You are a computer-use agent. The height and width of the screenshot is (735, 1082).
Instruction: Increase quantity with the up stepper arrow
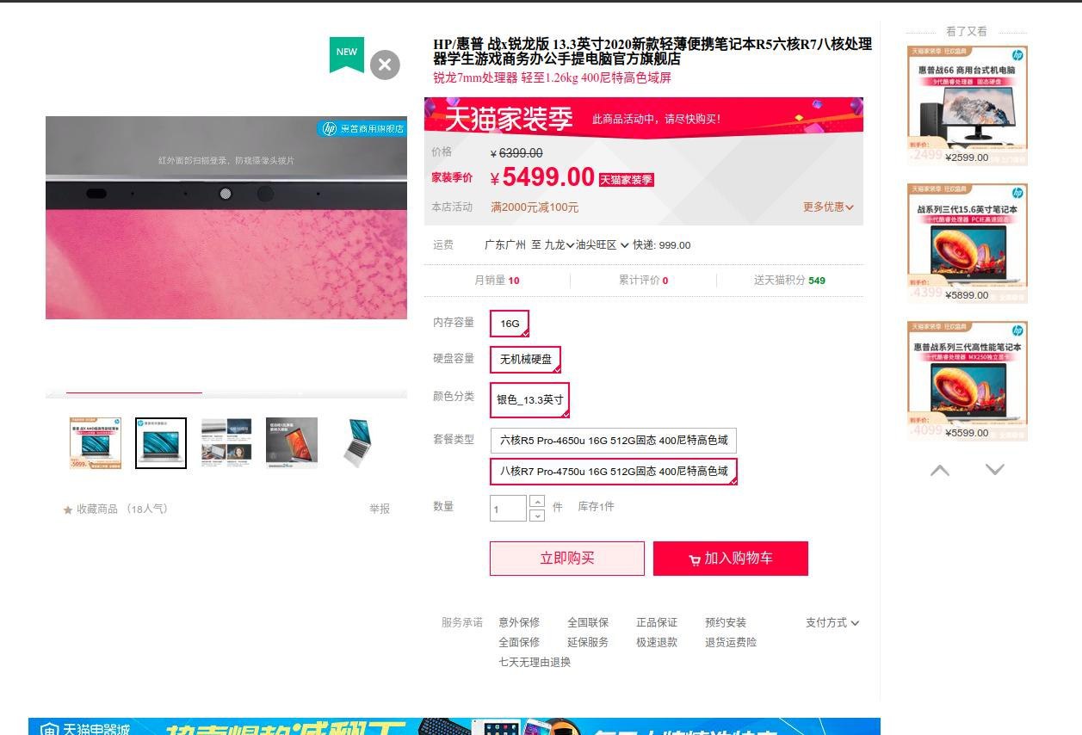[x=537, y=502]
